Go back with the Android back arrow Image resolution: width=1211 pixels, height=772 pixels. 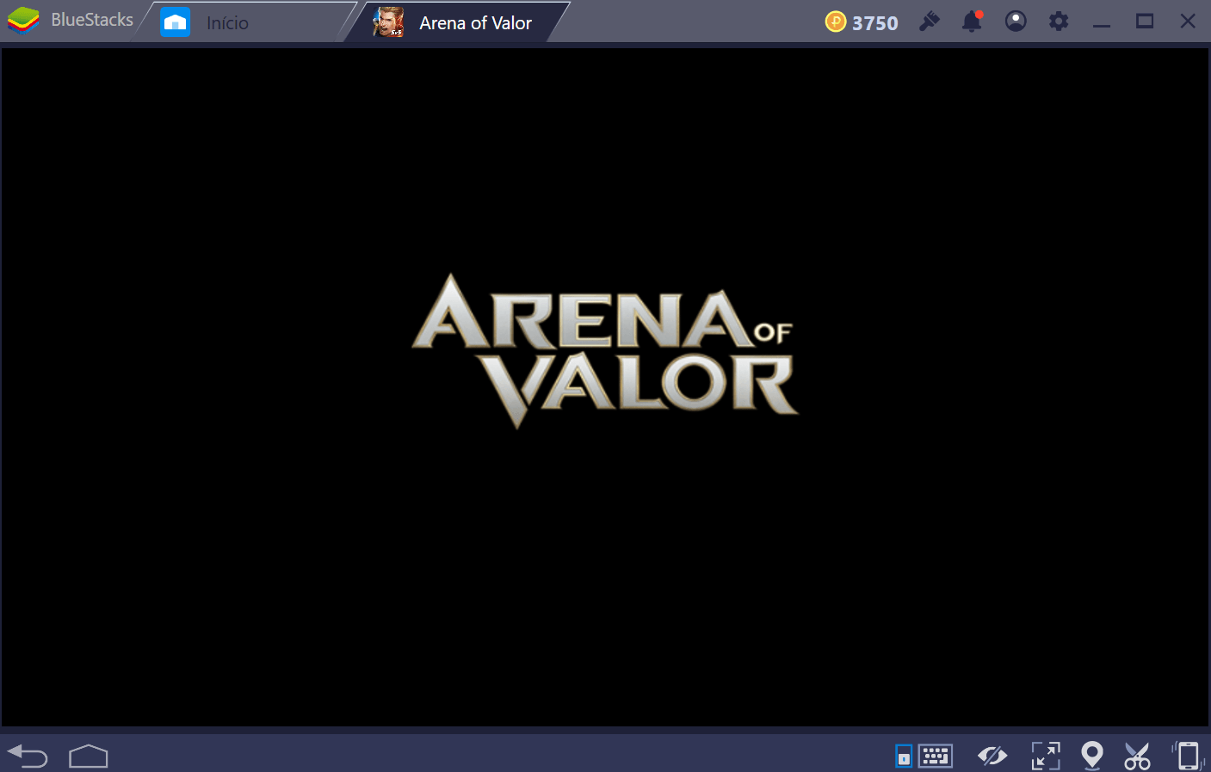(x=28, y=756)
